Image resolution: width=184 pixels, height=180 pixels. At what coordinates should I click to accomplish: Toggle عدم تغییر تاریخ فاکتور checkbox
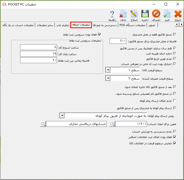[175, 59]
